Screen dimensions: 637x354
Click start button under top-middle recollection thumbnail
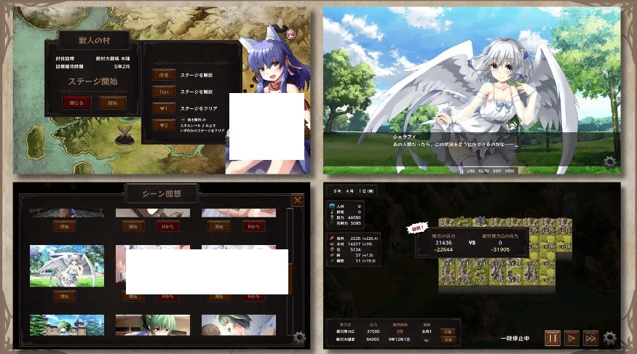point(132,226)
